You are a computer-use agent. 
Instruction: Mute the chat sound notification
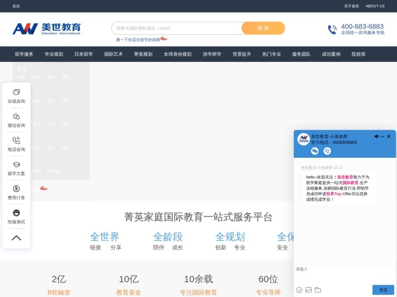376,137
